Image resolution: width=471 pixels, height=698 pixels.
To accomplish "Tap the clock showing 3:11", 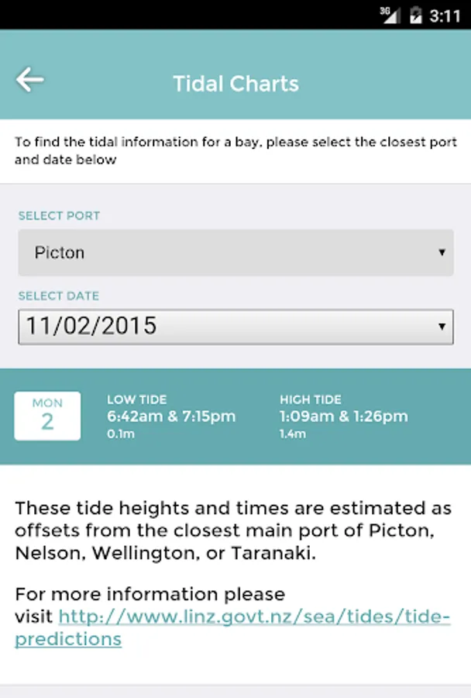I will [x=445, y=16].
